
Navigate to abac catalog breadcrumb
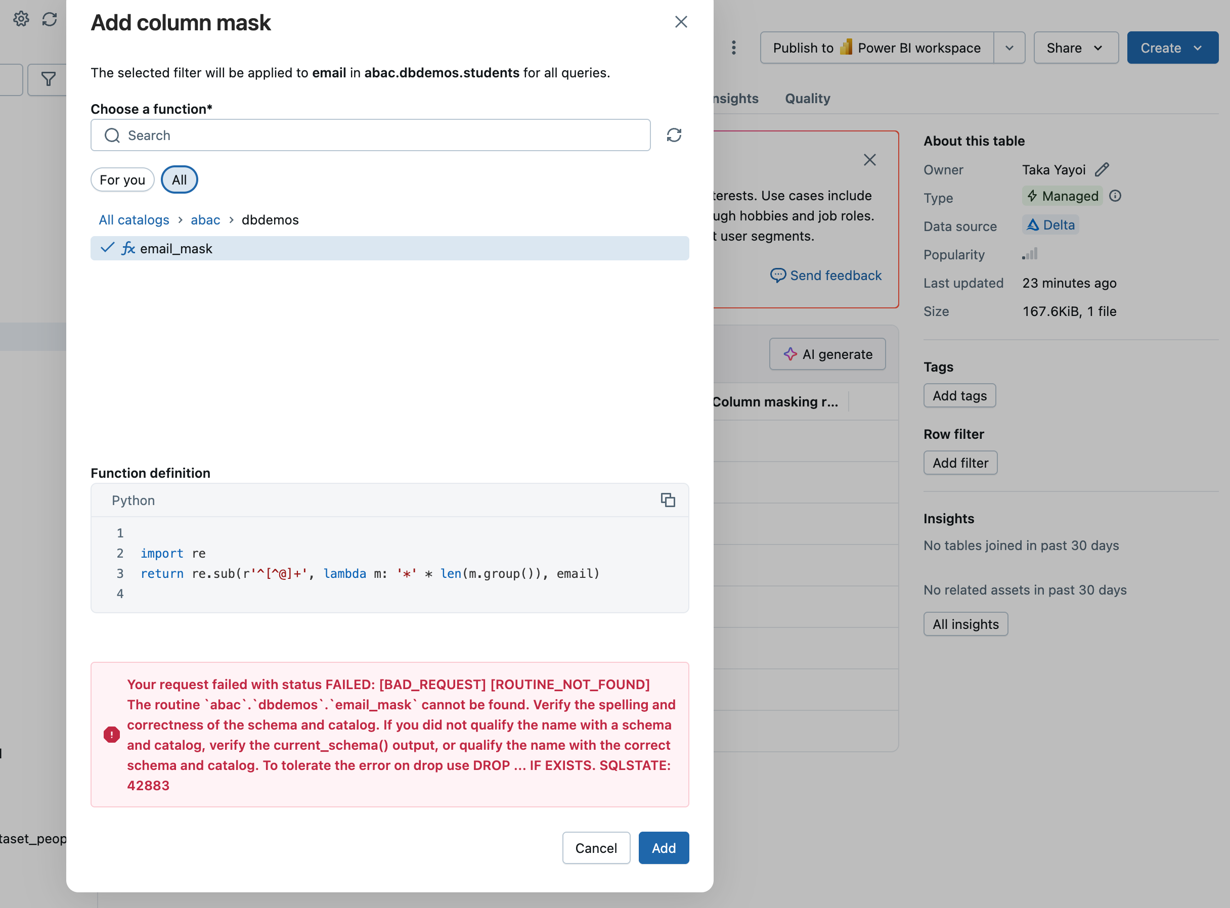point(205,220)
